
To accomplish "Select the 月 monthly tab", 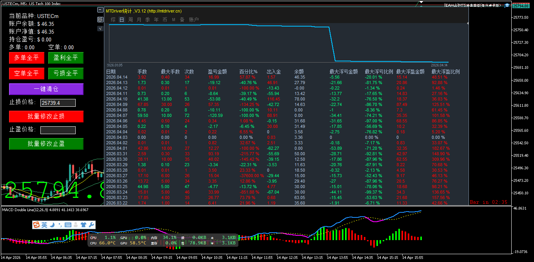I will tap(139, 20).
